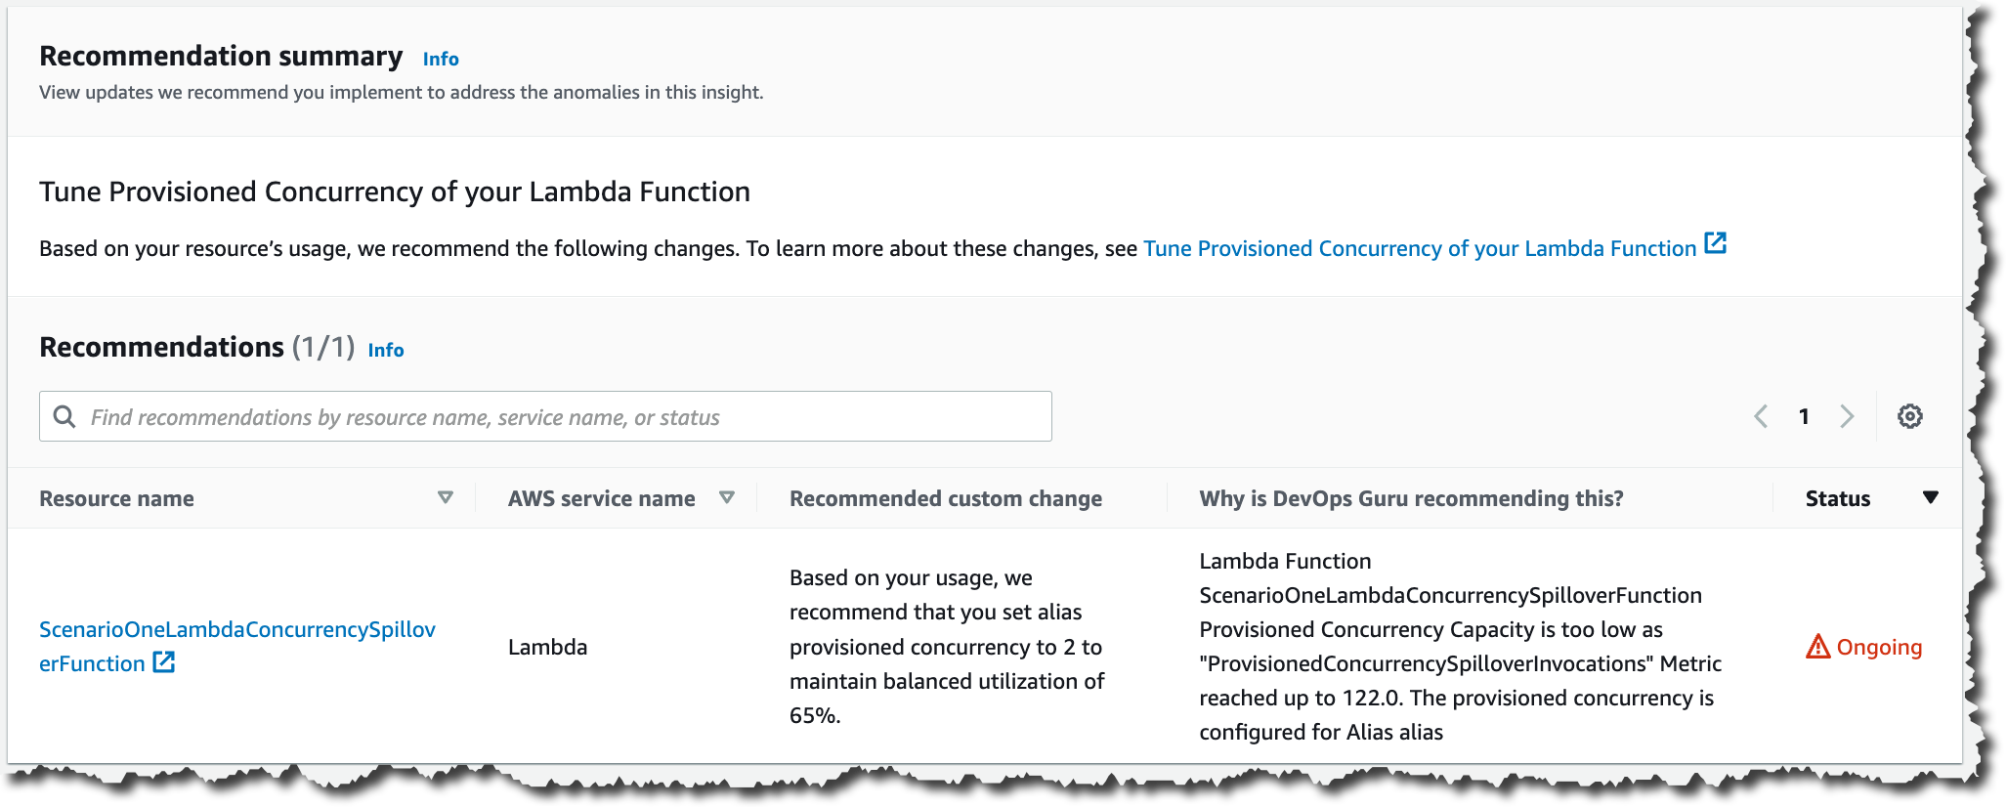This screenshot has width=2007, height=807.
Task: Open Info link beside Recommendations heading
Action: click(386, 350)
